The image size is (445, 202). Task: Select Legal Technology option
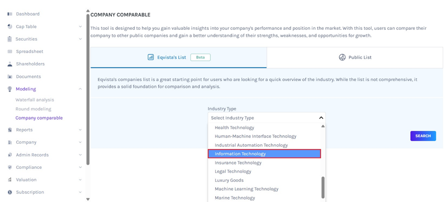pyautogui.click(x=264, y=171)
